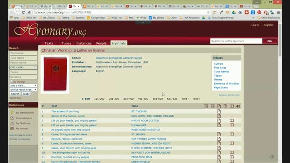Click the audio speaker column header icon
Viewport: 290px width, 163px height.
pos(238,106)
